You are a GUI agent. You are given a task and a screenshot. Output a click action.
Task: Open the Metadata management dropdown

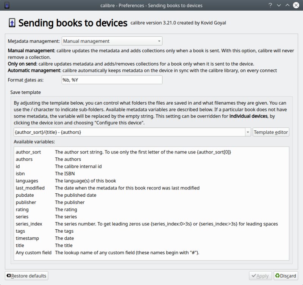112,41
